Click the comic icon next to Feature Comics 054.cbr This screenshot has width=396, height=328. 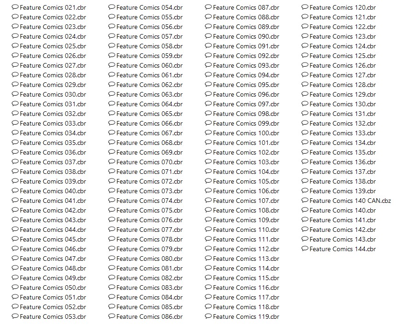[x=112, y=7]
